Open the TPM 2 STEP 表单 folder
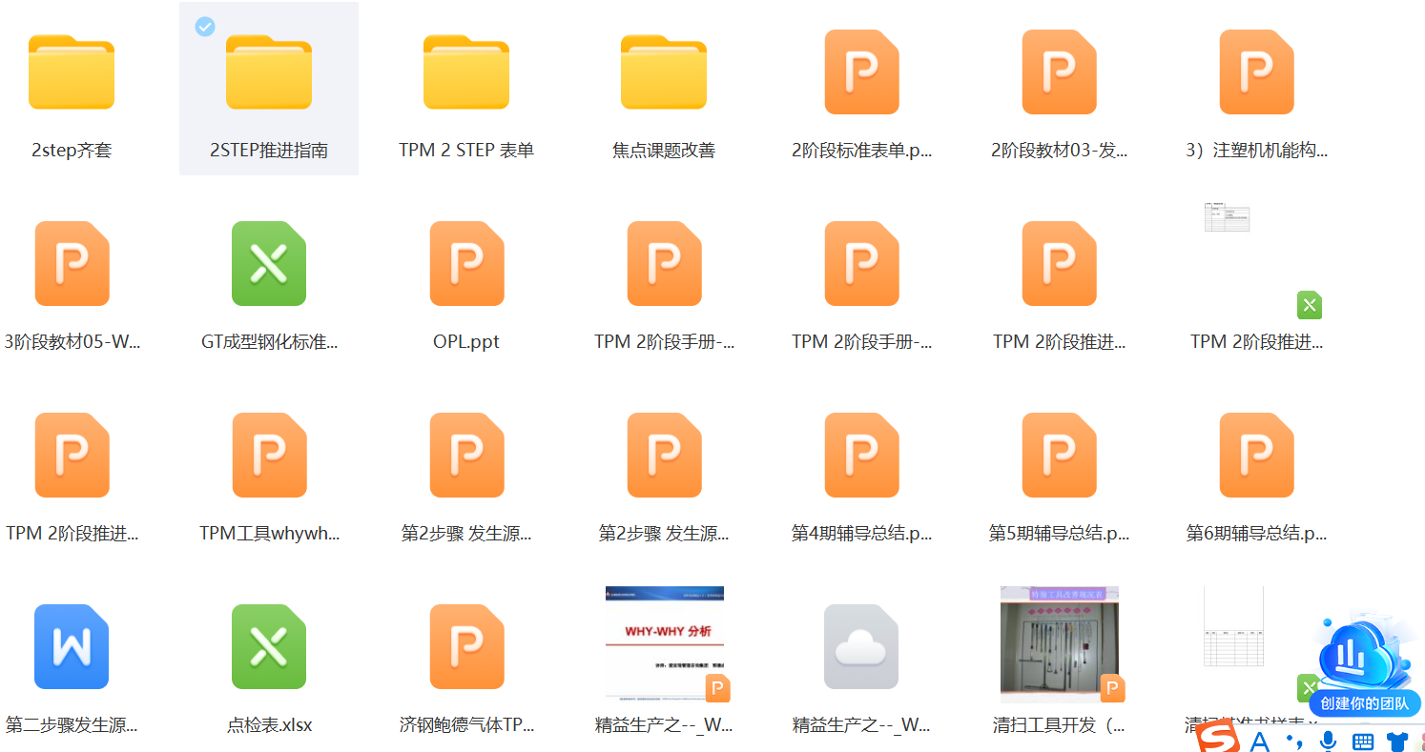1425x752 pixels. (x=466, y=72)
